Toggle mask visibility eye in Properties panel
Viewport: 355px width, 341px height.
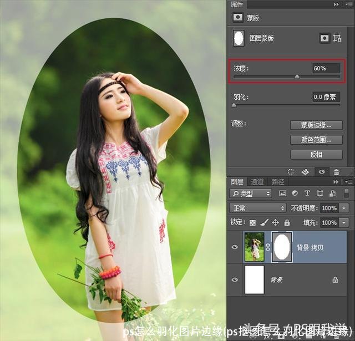(321, 172)
